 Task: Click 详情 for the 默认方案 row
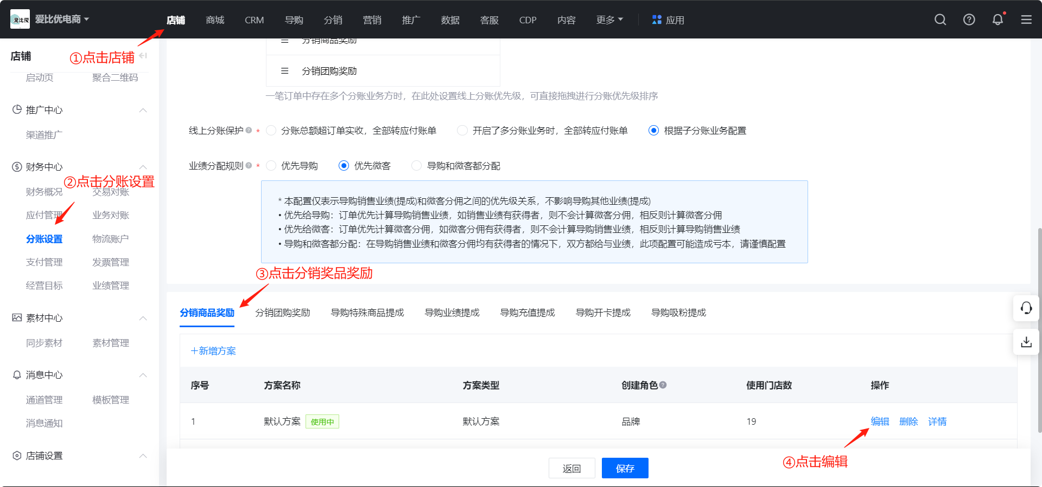937,421
